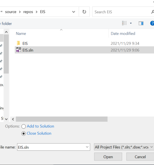The height and width of the screenshot is (165, 154).
Task: Open the view options dropdown arrow
Action: pyautogui.click(x=131, y=23)
